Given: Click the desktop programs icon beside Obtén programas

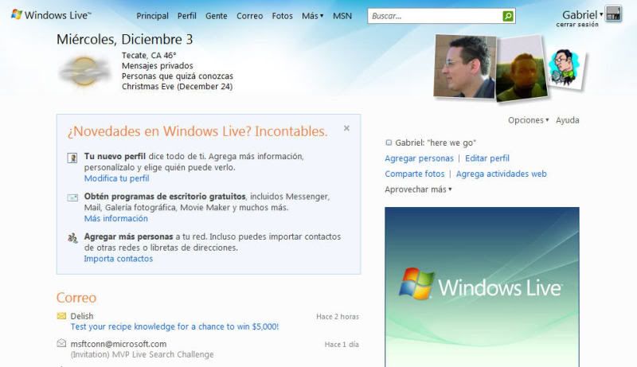Looking at the screenshot, I should [x=72, y=197].
